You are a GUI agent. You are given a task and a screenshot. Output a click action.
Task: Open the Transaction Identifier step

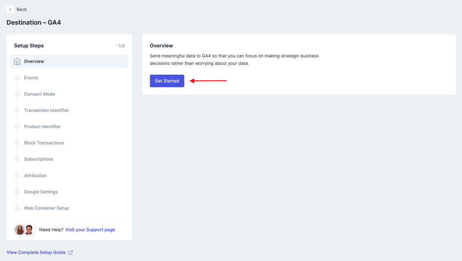click(47, 110)
